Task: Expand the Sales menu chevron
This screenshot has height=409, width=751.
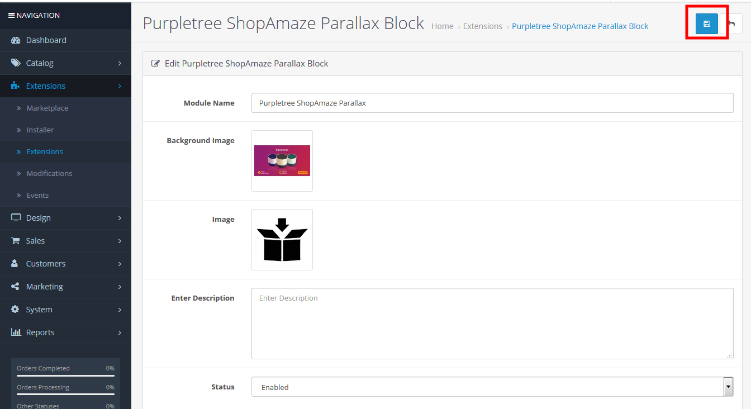Action: pos(120,241)
